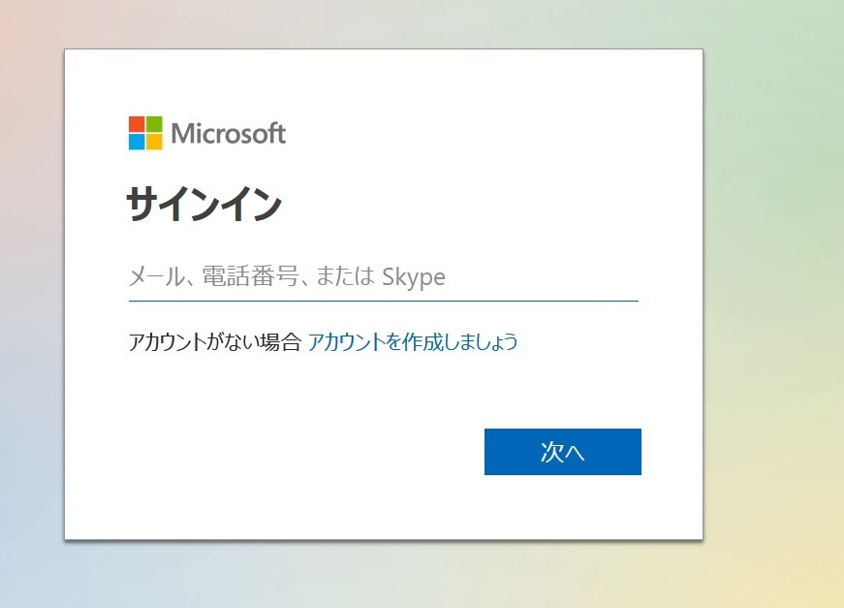Focus the メール、電話番号、または Skype field
The height and width of the screenshot is (608, 844).
(383, 277)
